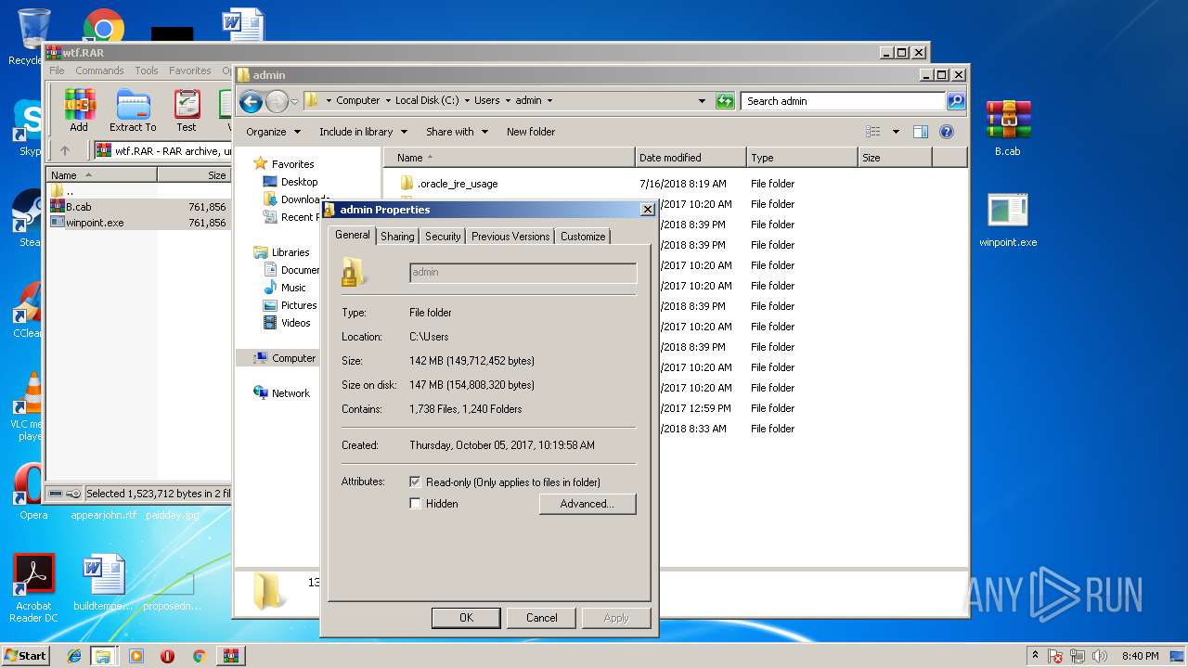Screen dimensions: 1188x668
Task: Open Internet Explorer from taskbar
Action: pos(74,656)
